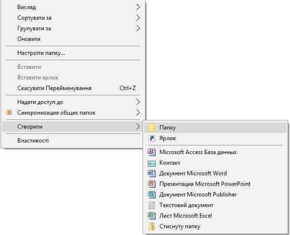The height and width of the screenshot is (235, 290).
Task: Click the Publisher document icon
Action: point(152,195)
